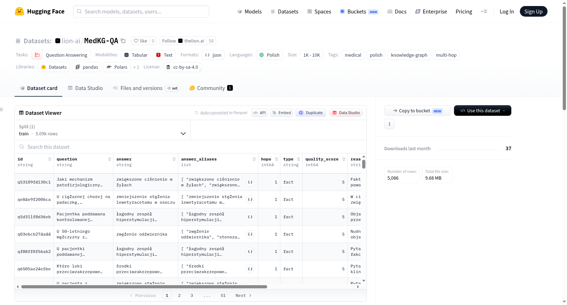Open the Pricing page link

point(464,11)
